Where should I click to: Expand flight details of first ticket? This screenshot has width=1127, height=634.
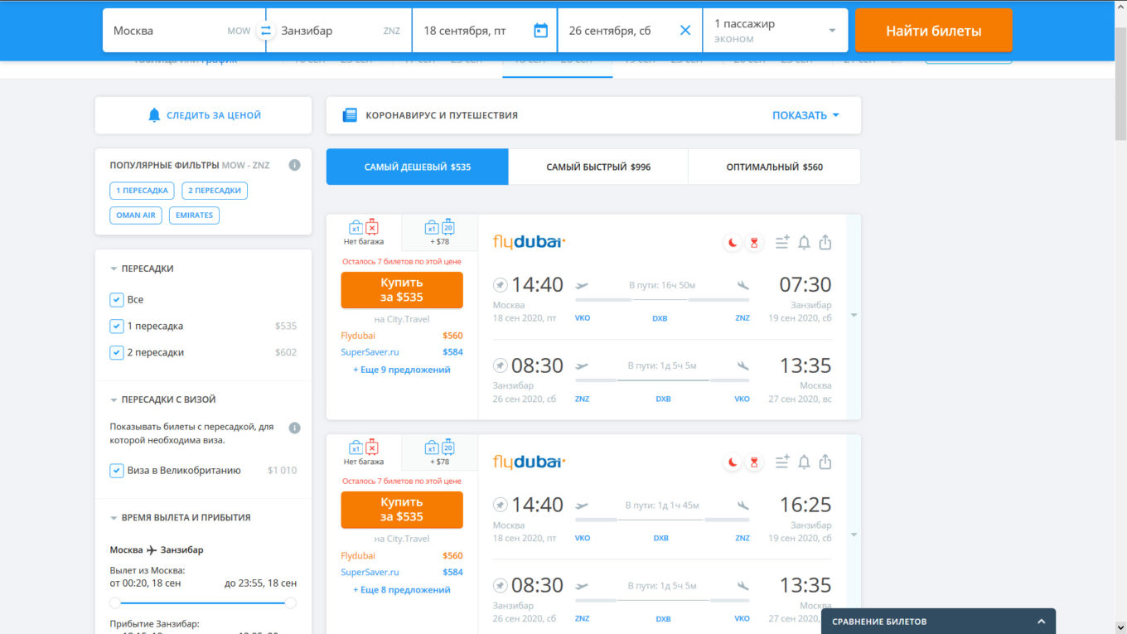(854, 316)
